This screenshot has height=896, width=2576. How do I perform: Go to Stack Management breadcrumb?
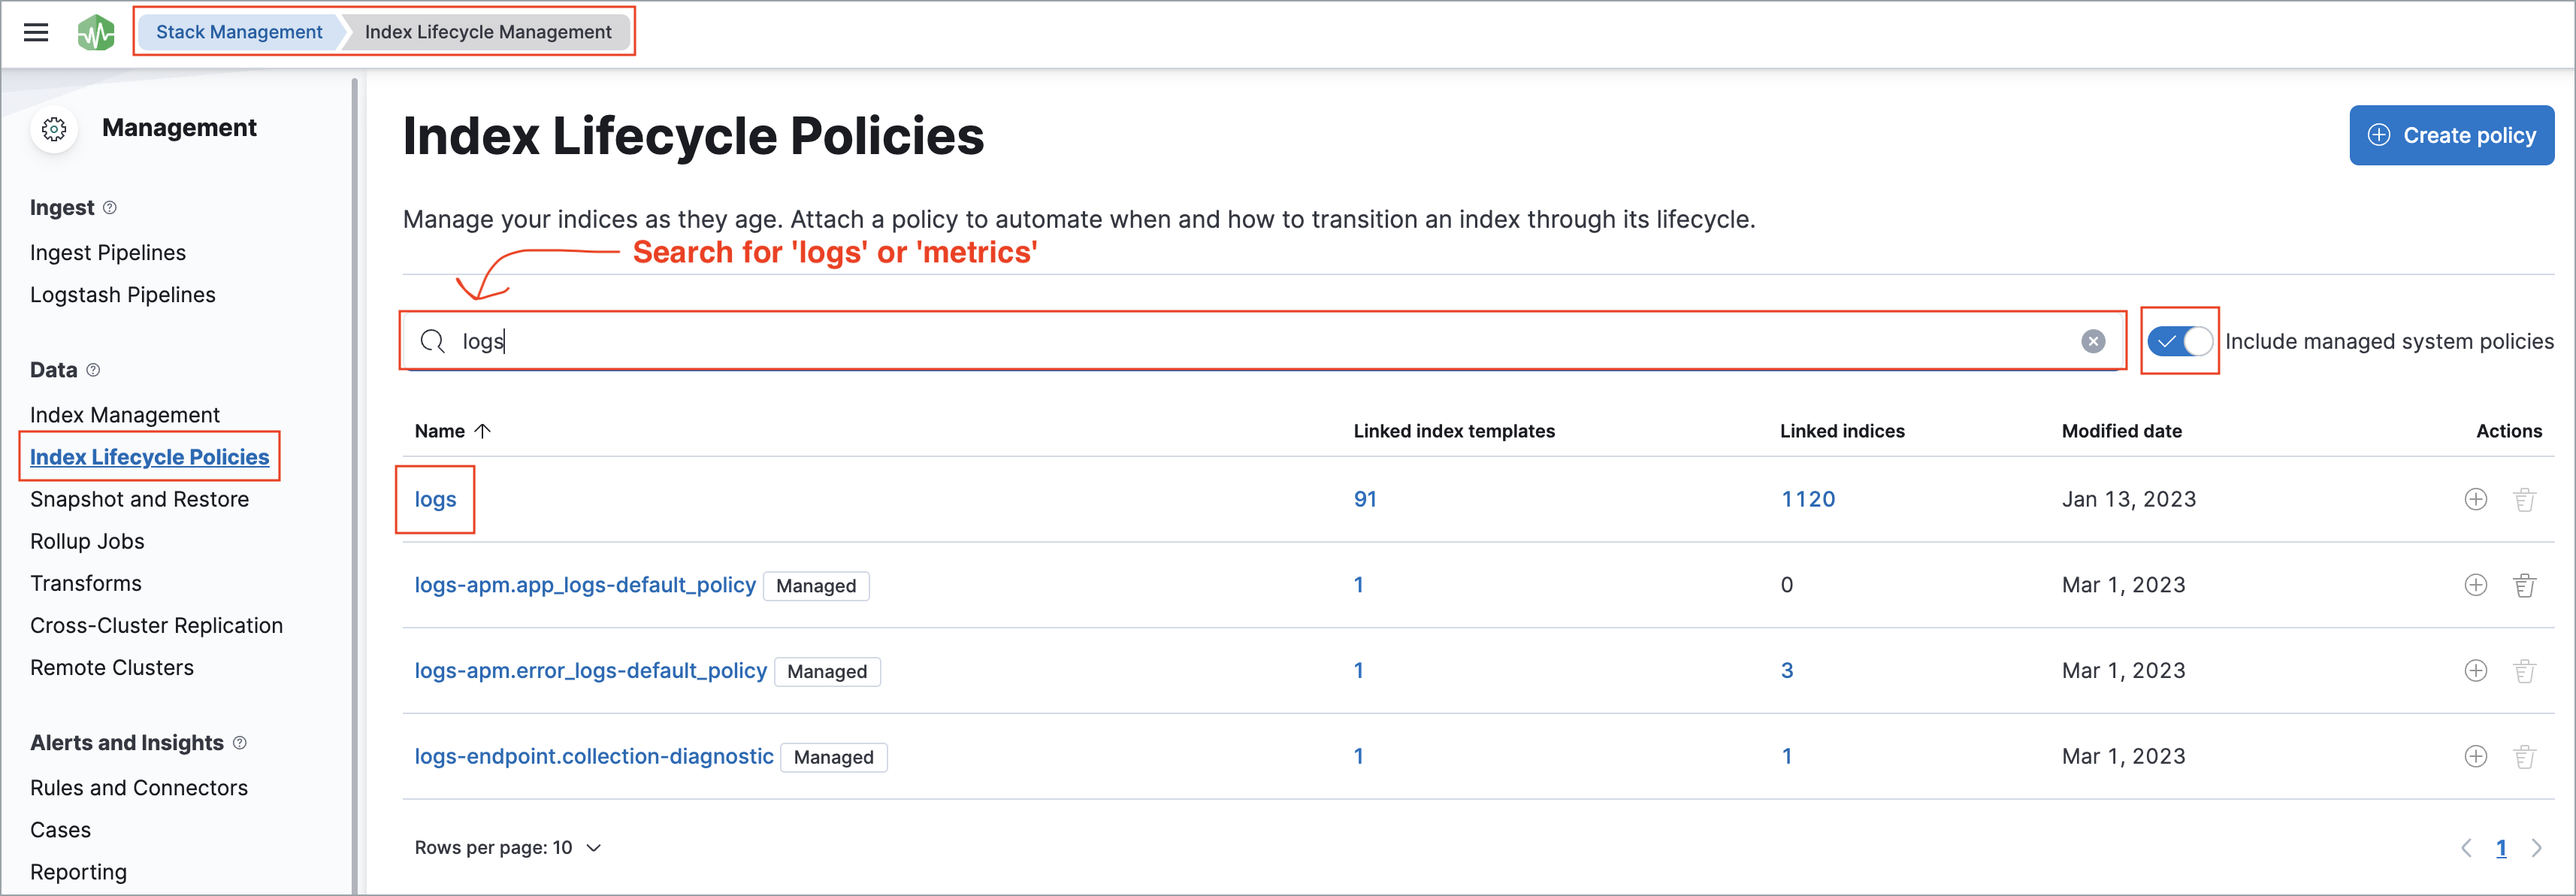tap(238, 31)
